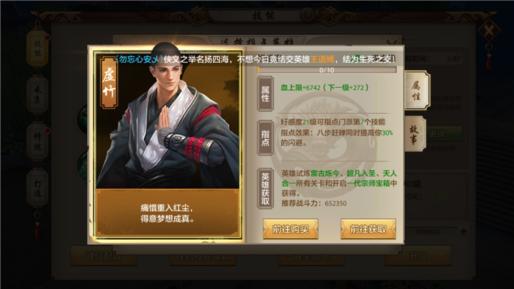Image resolution: width=514 pixels, height=289 pixels.
Task: Switch to the 属性 side tab
Action: [416, 91]
